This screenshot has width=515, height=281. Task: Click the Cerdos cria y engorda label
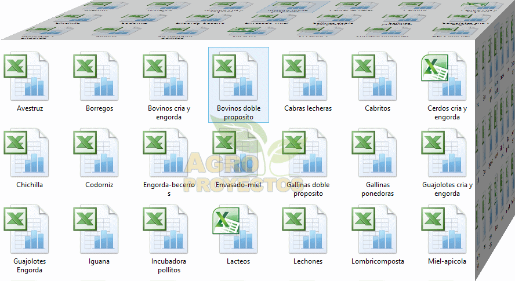pos(447,112)
